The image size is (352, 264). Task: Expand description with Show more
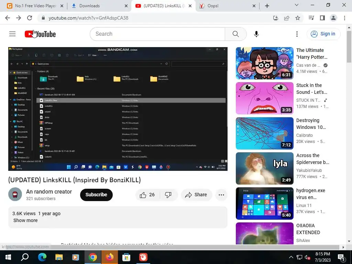point(25,220)
